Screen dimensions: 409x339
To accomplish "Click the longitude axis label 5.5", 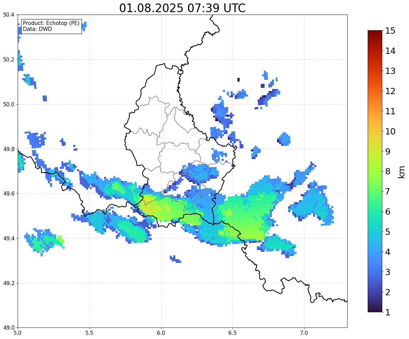I will [90, 333].
